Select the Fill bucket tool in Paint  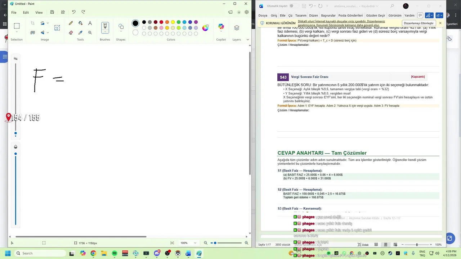pyautogui.click(x=80, y=23)
